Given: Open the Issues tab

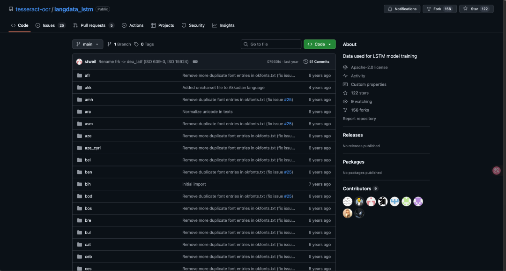Looking at the screenshot, I should (x=50, y=25).
